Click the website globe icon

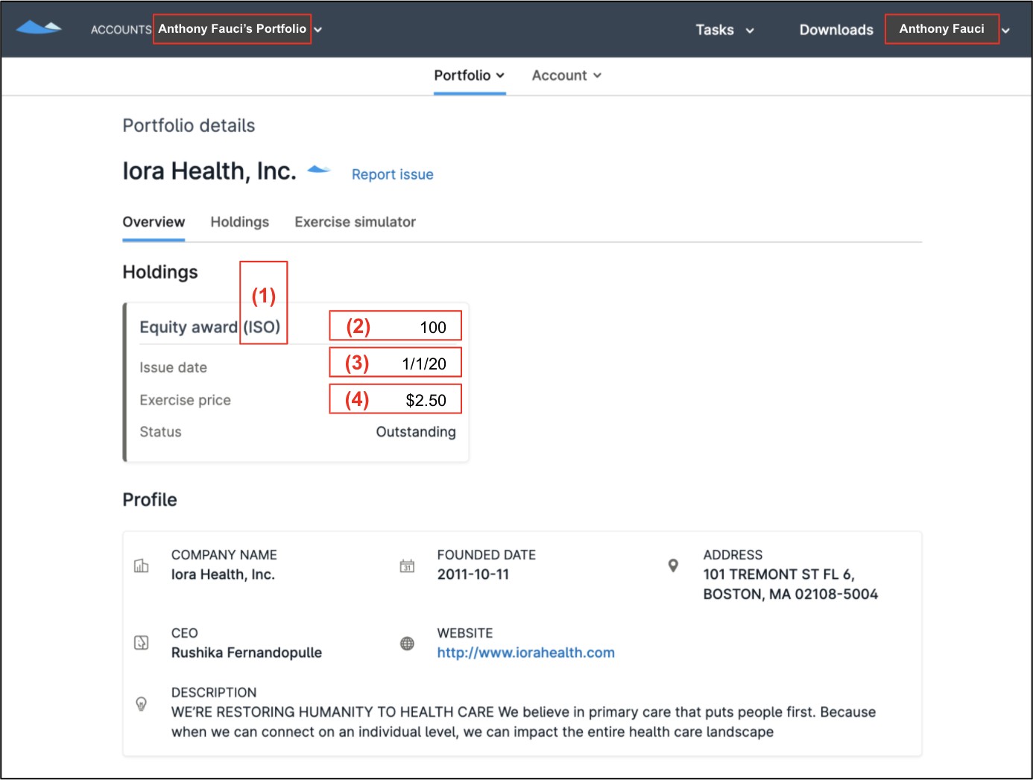pyautogui.click(x=407, y=643)
